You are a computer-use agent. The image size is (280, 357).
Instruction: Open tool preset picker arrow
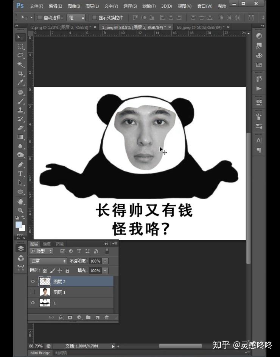click(31, 17)
